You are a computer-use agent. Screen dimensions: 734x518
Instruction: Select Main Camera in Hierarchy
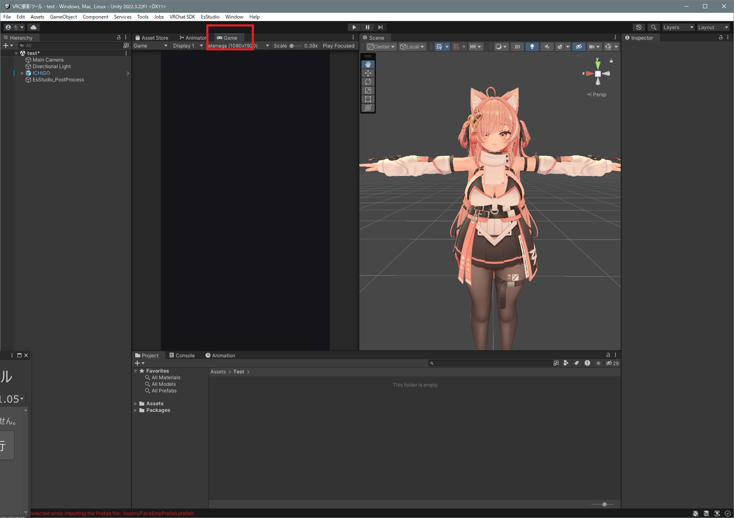[48, 60]
